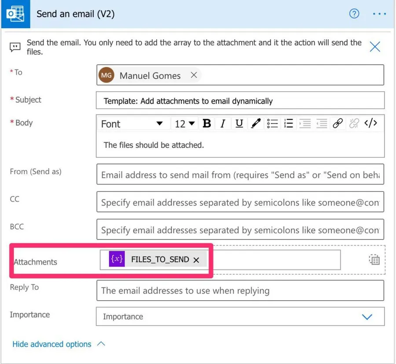The width and height of the screenshot is (396, 364).
Task: Click the help question mark icon
Action: coord(354,14)
